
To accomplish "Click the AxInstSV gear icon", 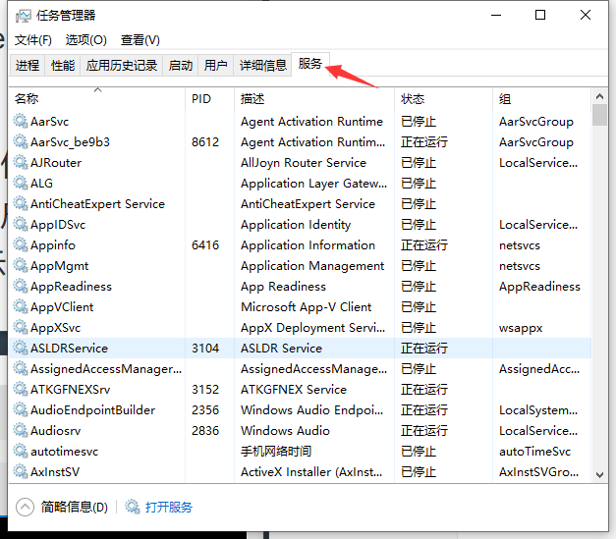I will 21,471.
